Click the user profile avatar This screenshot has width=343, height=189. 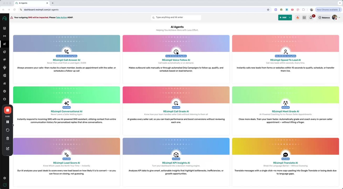point(334,18)
